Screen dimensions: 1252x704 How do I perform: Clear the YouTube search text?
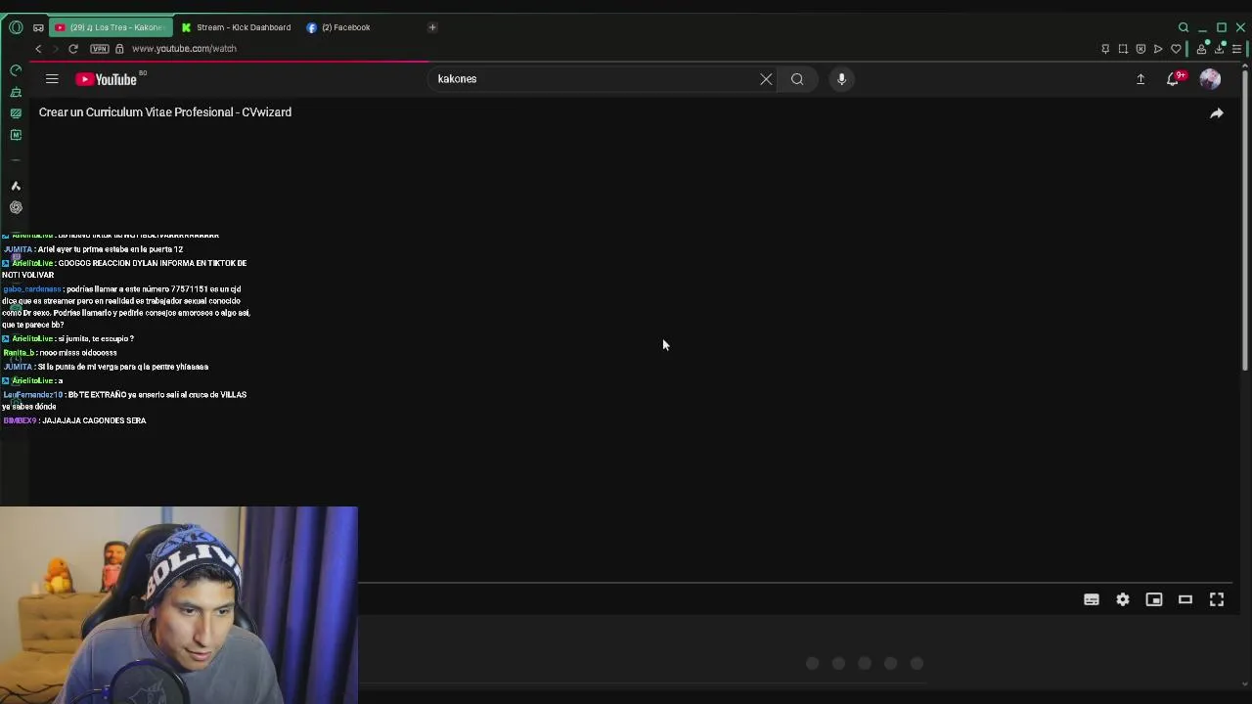tap(766, 79)
